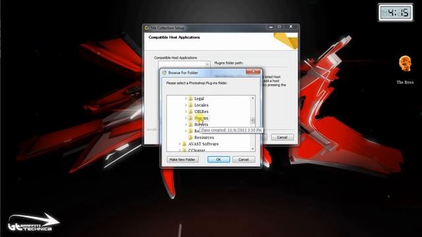The image size is (422, 237).
Task: Click Make New Folder button
Action: pos(183,159)
